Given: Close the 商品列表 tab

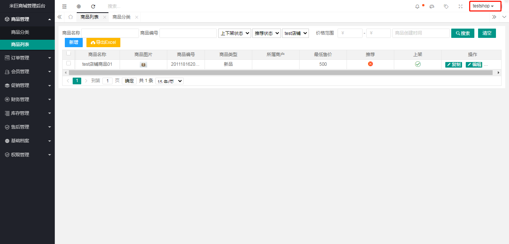Looking at the screenshot, I should 105,17.
